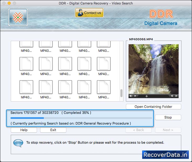
Task: Select third file icon in bottom row
Action: point(65,87)
